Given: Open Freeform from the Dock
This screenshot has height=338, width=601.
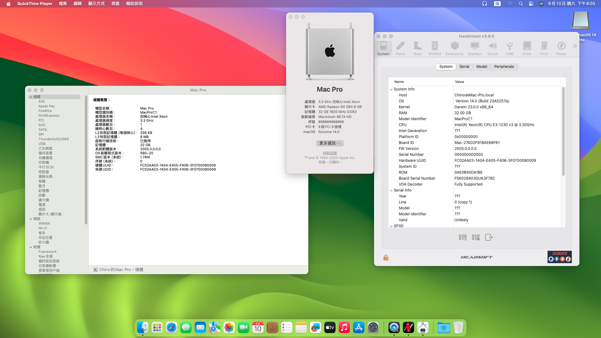Looking at the screenshot, I should pyautogui.click(x=316, y=328).
